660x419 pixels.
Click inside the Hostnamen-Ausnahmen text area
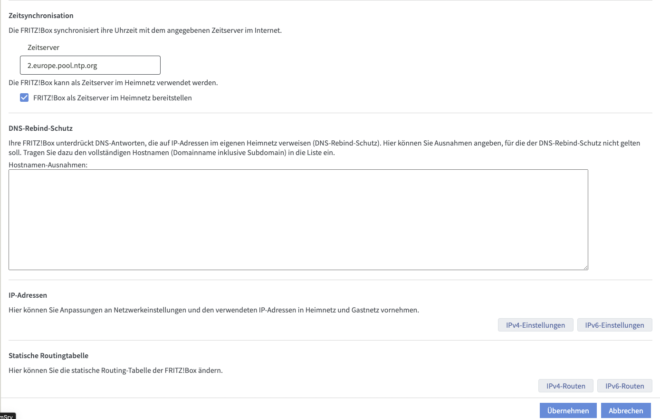[298, 219]
